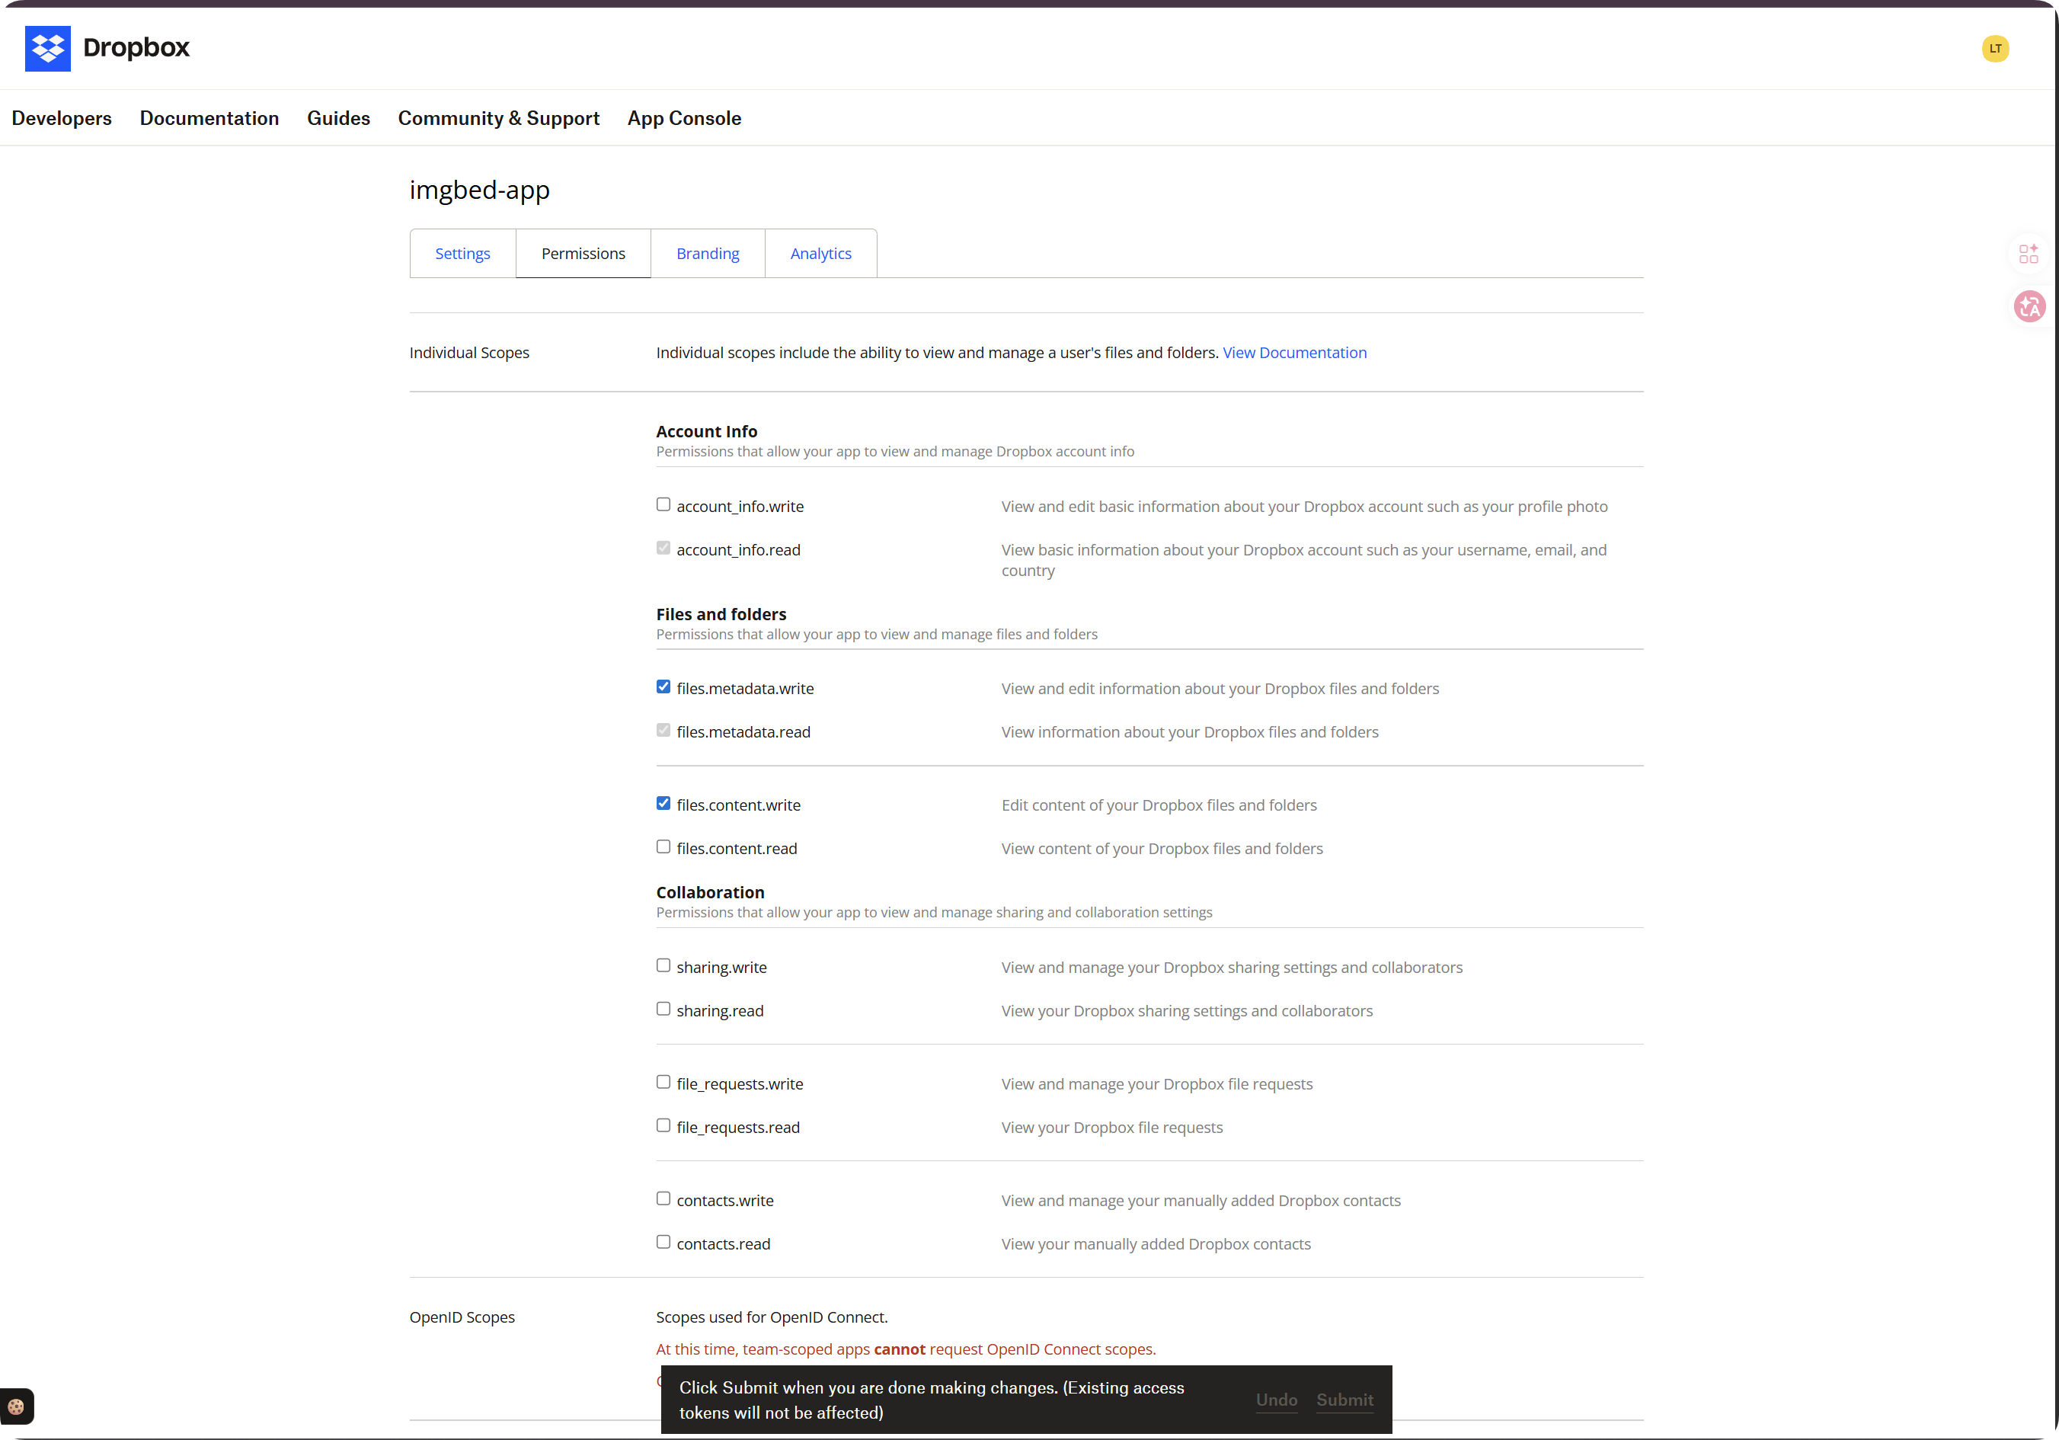Click the contacts.write label text
The height and width of the screenshot is (1440, 2059).
tap(725, 1202)
